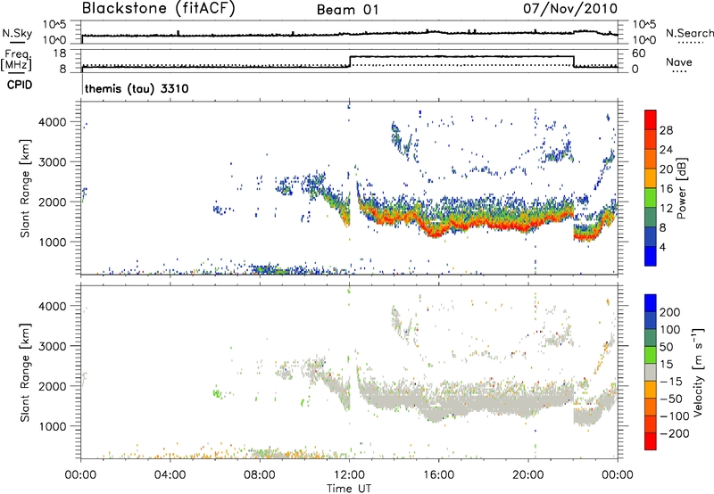Click the '1000' tick on velocity panel axis
Screen dimensions: 714x494
point(52,427)
